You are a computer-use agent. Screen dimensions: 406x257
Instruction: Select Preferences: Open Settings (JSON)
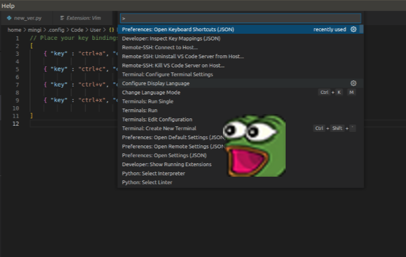(241, 155)
